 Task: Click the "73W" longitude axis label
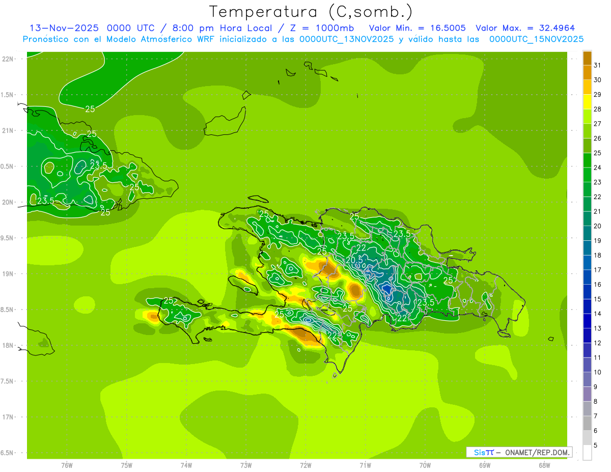(x=246, y=465)
